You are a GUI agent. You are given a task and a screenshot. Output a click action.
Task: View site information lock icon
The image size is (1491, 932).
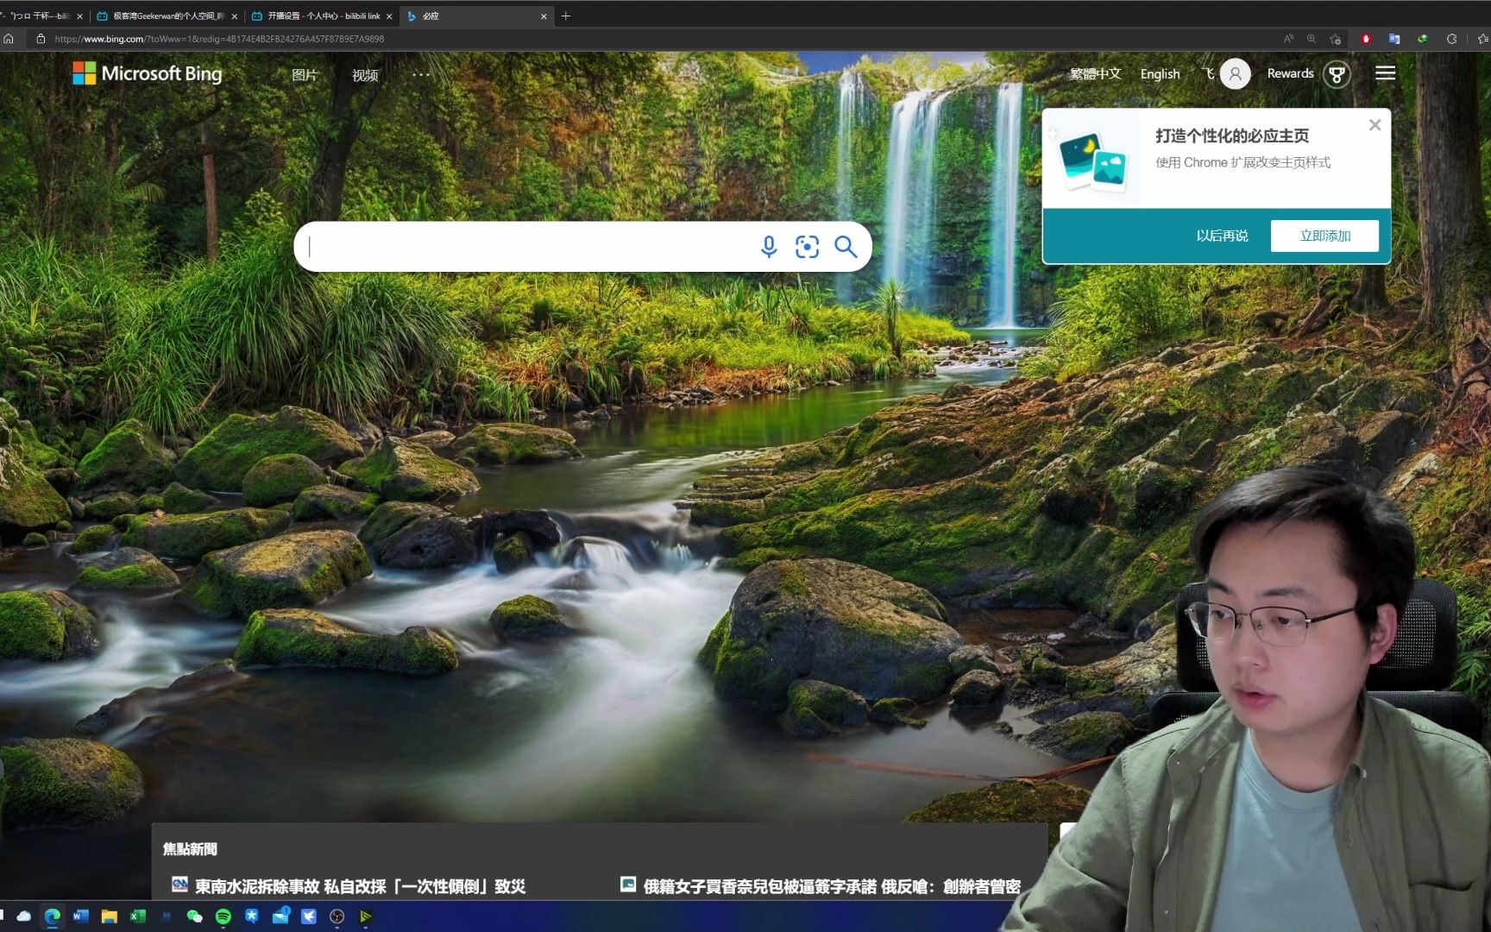tap(40, 39)
